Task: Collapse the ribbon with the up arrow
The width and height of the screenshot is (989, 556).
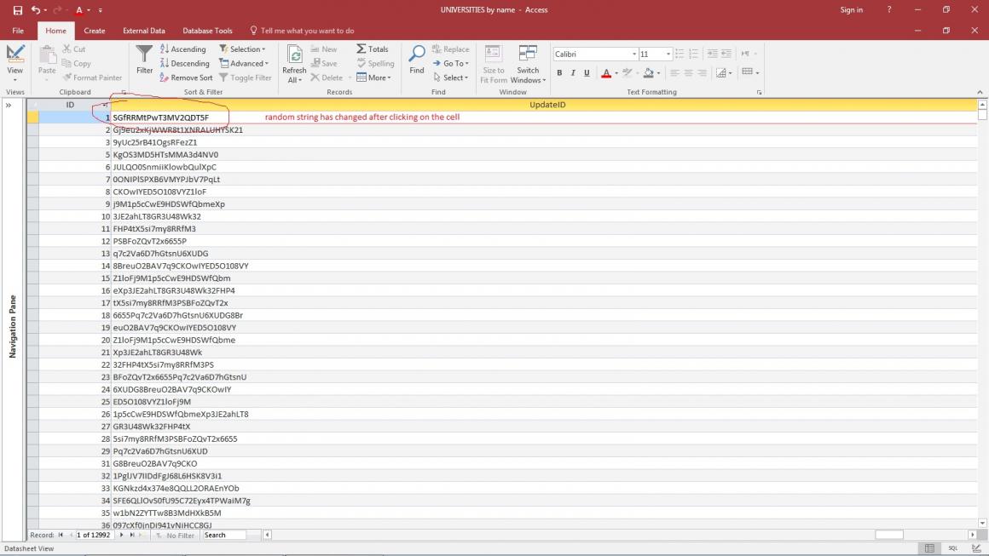Action: click(x=980, y=92)
